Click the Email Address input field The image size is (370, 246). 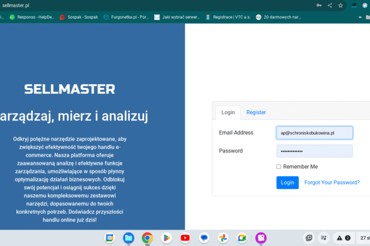[x=315, y=133]
